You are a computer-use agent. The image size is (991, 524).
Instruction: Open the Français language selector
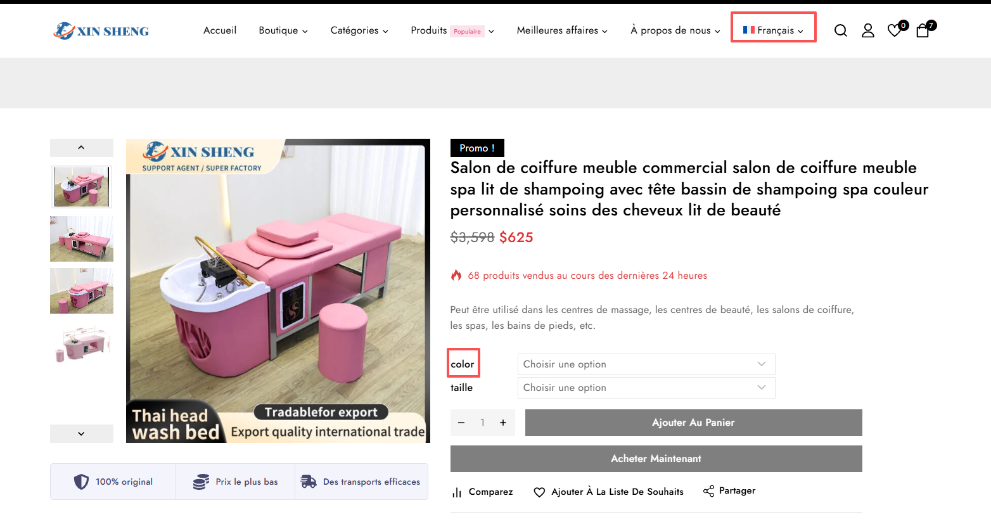tap(774, 30)
